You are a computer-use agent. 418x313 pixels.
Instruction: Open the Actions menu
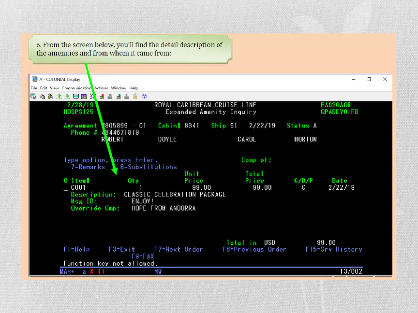pyautogui.click(x=101, y=88)
